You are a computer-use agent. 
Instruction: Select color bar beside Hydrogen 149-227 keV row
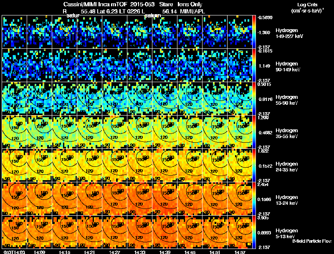pos(254,32)
